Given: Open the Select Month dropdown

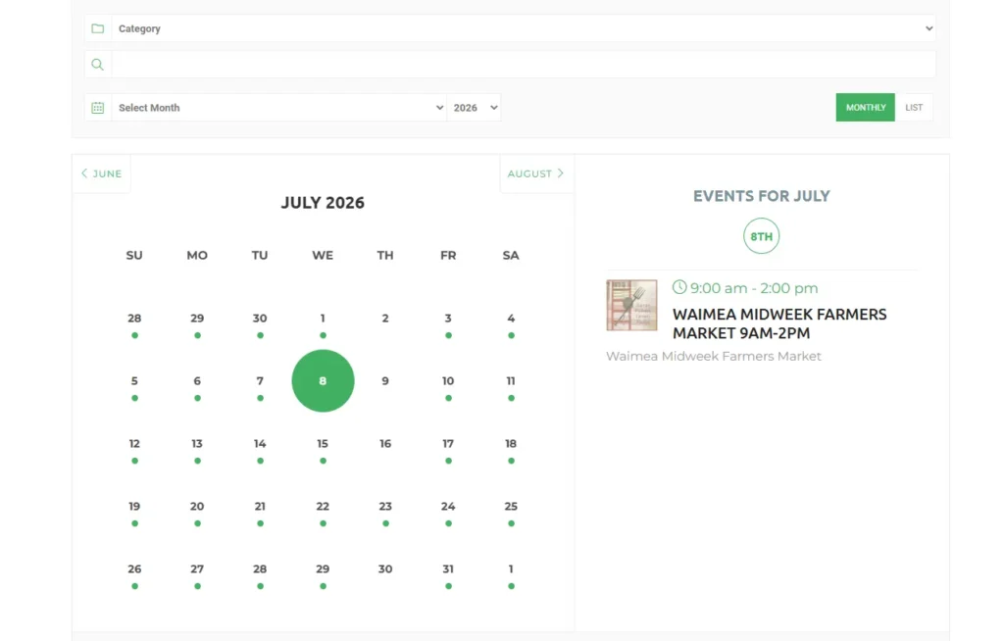Looking at the screenshot, I should tap(279, 108).
